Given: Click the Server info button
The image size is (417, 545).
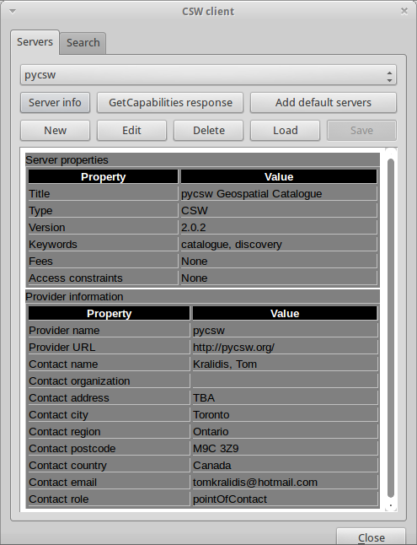Looking at the screenshot, I should coord(55,103).
